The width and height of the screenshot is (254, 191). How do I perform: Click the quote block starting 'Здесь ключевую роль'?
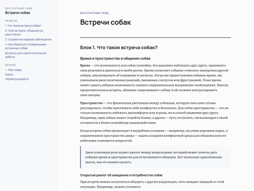point(156,157)
